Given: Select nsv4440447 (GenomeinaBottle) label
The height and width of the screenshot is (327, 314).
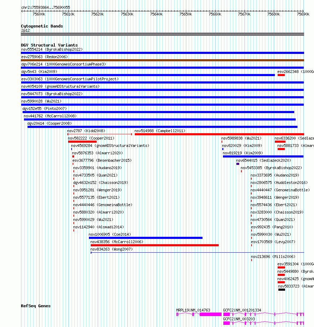Looking at the screenshot, I should coord(280,190).
